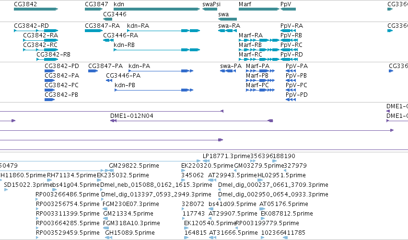Select transcript CG3842-RB
The image size is (408, 240).
pyautogui.click(x=47, y=59)
